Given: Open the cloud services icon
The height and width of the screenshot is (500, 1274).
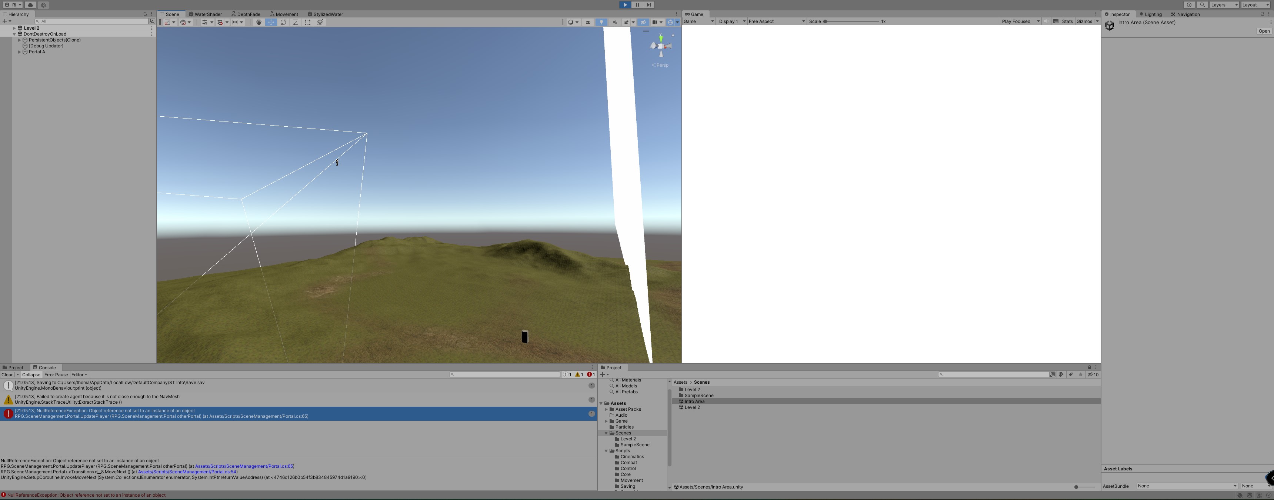Looking at the screenshot, I should (x=30, y=5).
